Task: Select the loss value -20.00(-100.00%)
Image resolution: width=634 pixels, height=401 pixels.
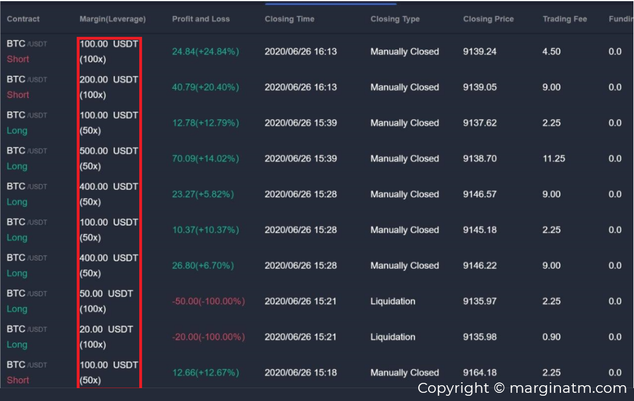Action: (x=208, y=337)
